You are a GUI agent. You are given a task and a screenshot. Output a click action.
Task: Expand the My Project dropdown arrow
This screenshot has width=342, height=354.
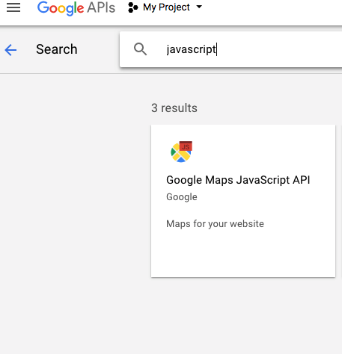click(x=199, y=7)
